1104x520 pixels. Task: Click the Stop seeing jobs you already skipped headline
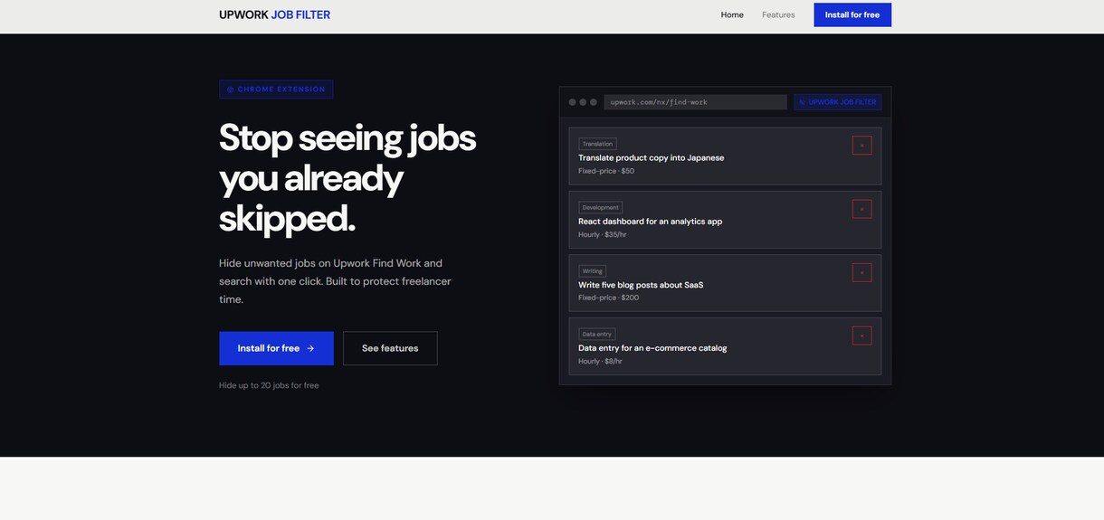pyautogui.click(x=347, y=177)
